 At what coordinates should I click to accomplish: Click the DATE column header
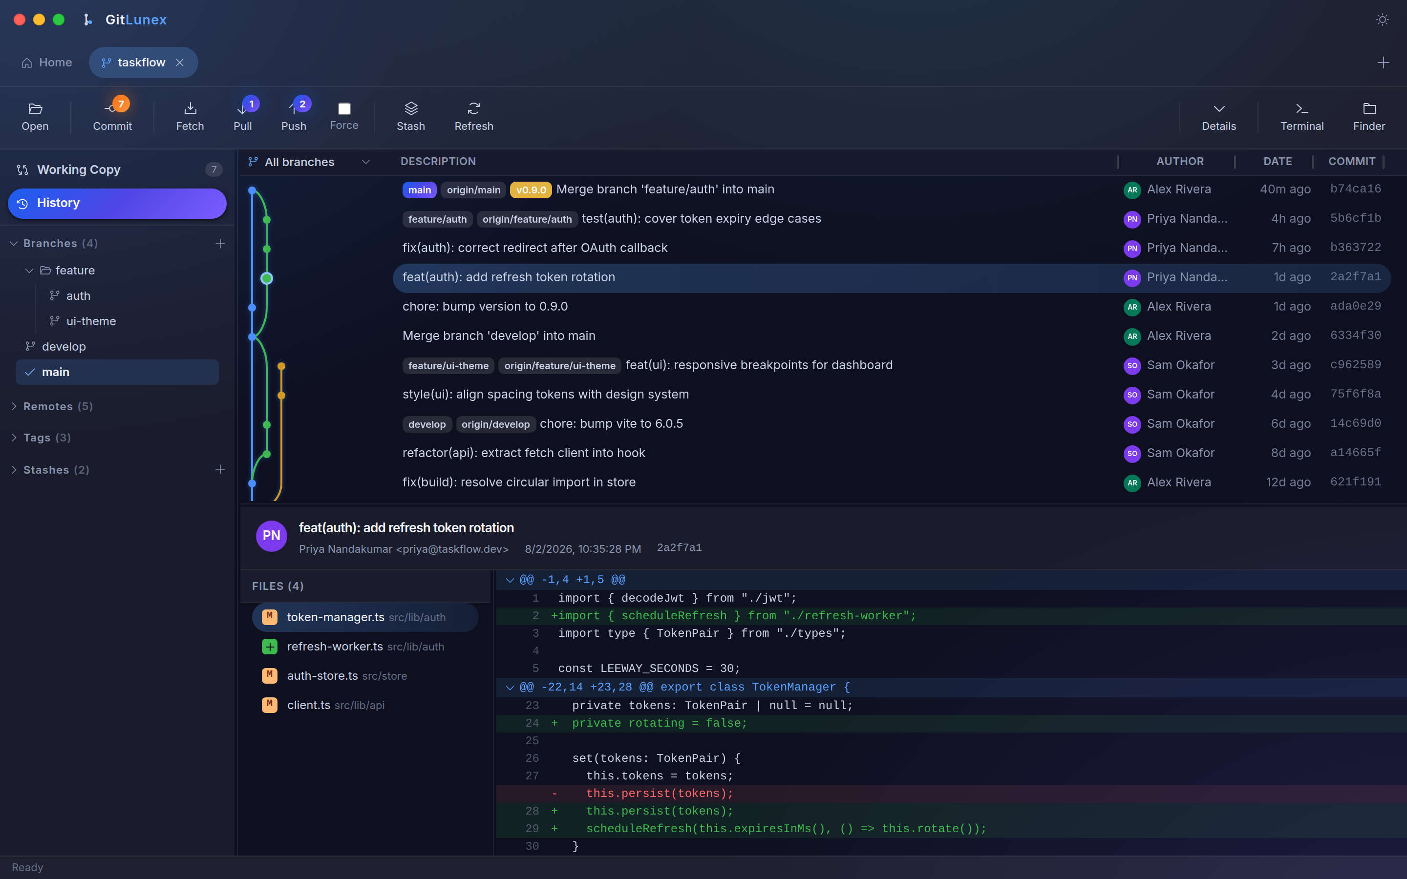1278,161
